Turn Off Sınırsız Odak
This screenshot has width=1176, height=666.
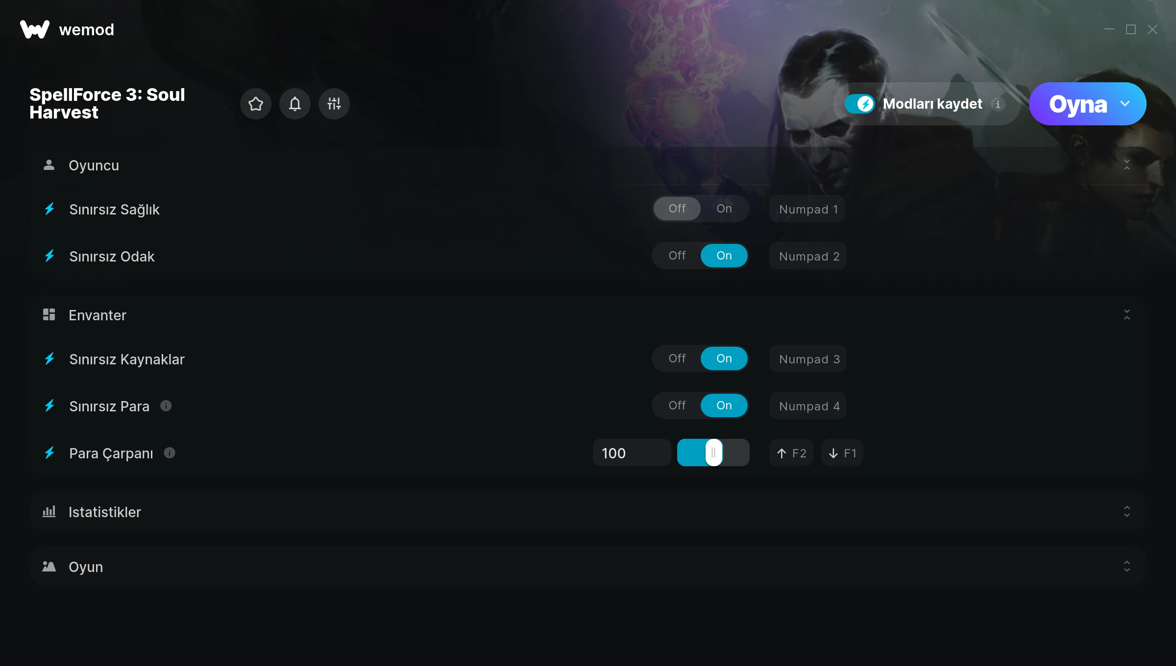677,256
